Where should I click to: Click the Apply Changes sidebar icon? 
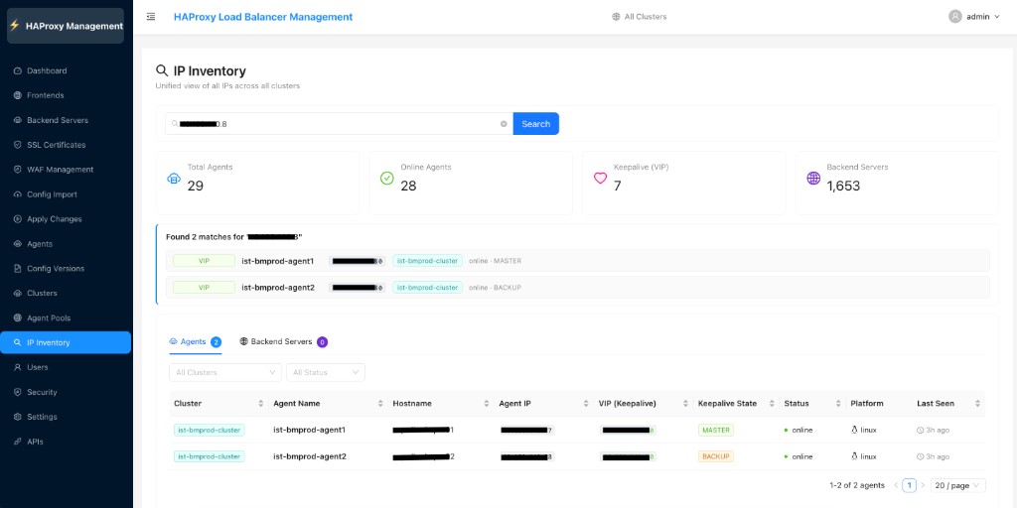[x=18, y=219]
